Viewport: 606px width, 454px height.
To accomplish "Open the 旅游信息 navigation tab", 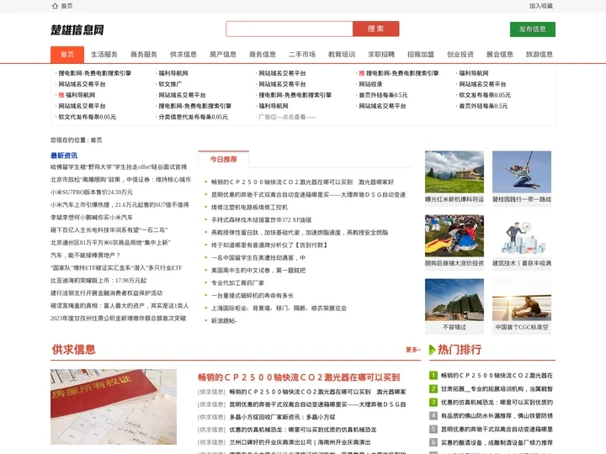I will (540, 55).
